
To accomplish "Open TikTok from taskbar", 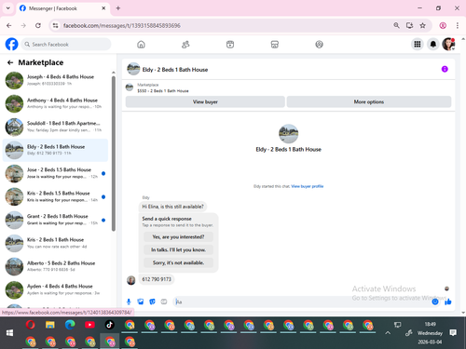I will point(109,325).
